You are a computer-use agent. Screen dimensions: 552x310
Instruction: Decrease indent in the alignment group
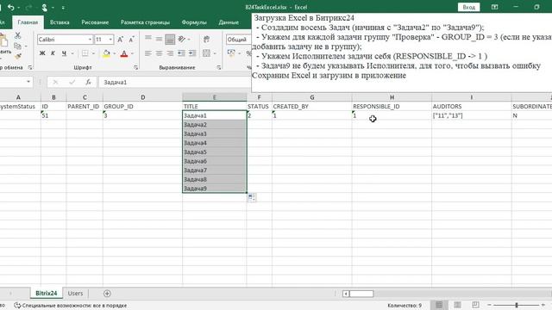181,53
